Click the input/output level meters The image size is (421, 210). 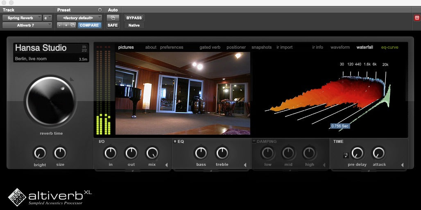pos(104,90)
